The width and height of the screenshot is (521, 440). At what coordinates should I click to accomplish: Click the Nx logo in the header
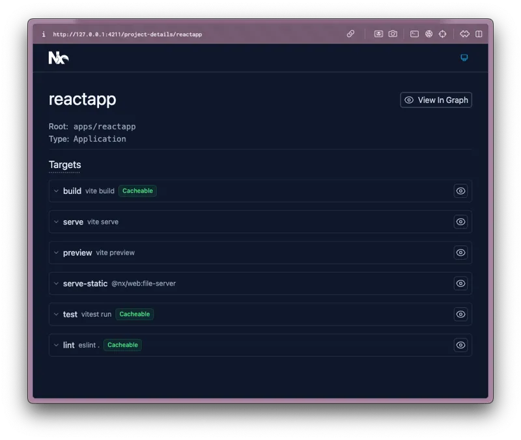pos(57,57)
